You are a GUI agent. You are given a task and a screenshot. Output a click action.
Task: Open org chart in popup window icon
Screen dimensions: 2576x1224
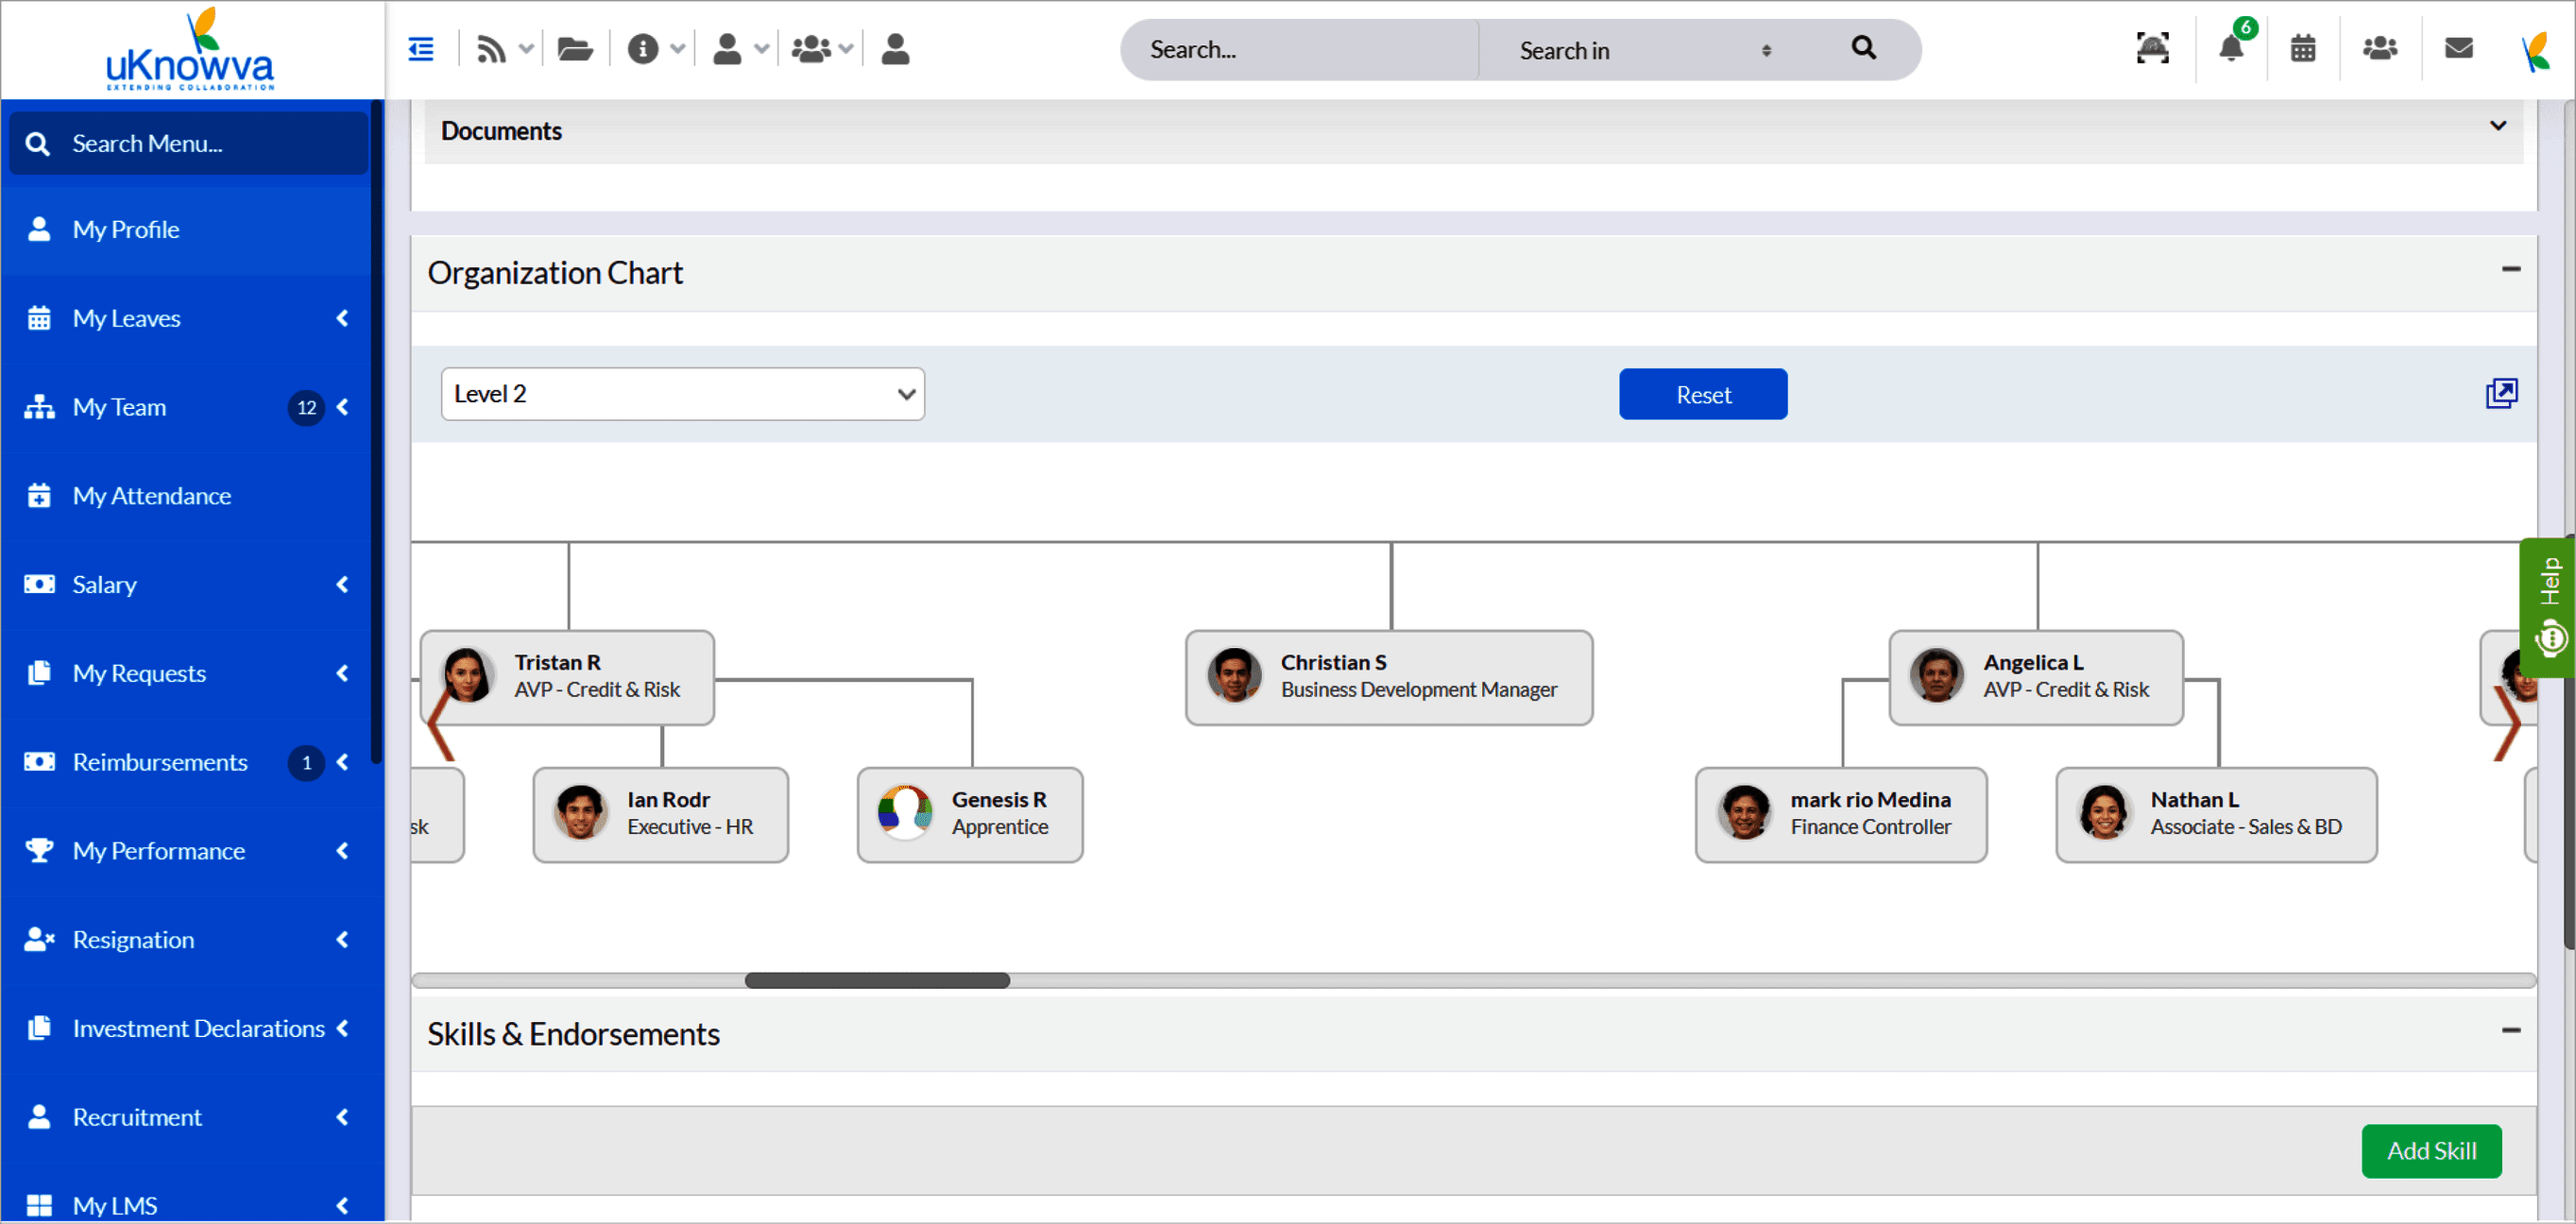point(2501,393)
